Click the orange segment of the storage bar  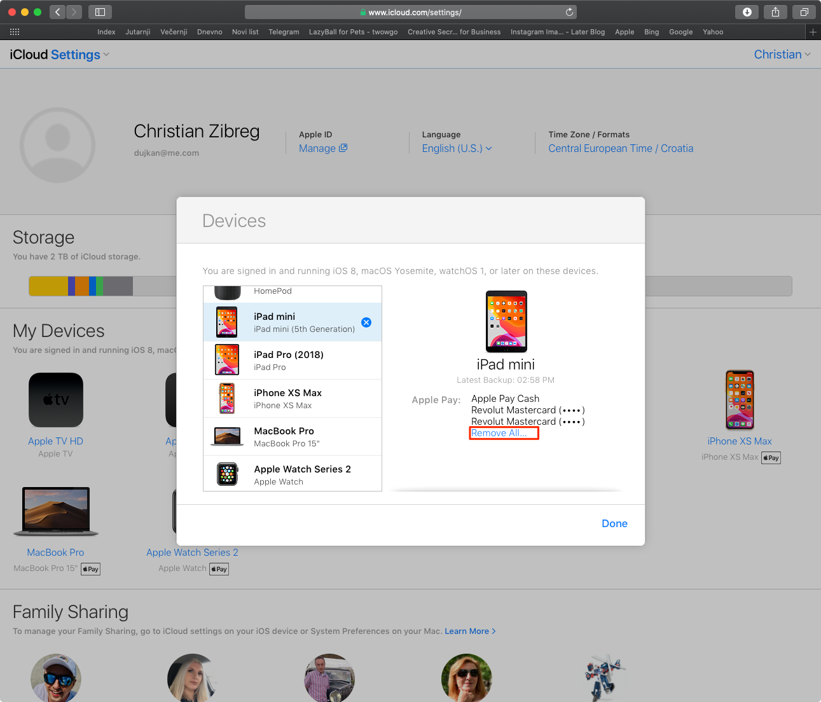pos(82,286)
